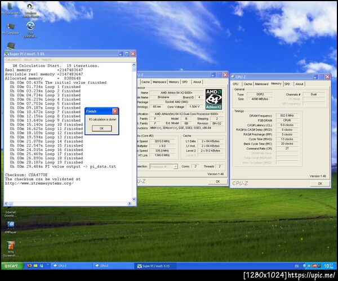The width and height of the screenshot is (338, 281).
Task: Switch to Mainboard tab in right CPU-Z
Action: 263,84
